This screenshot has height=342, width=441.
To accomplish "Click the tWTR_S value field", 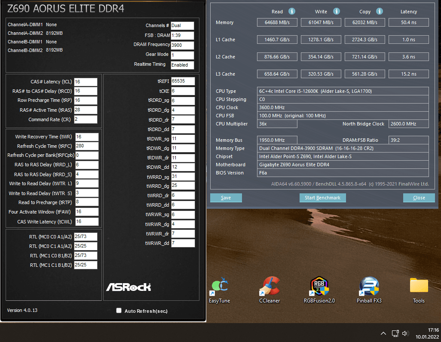I will pyautogui.click(x=87, y=193).
